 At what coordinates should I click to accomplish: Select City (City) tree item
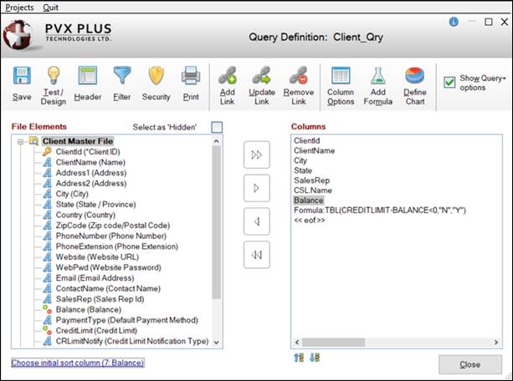tap(72, 194)
